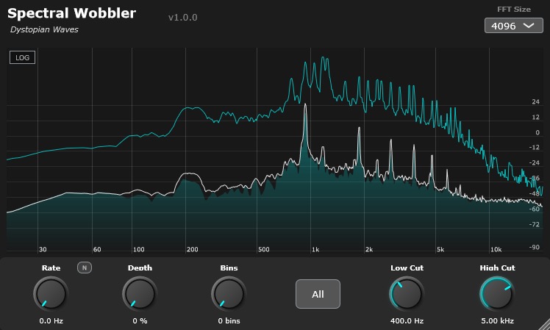
Task: Click the 1k frequency marker on spectrum
Action: (315, 249)
